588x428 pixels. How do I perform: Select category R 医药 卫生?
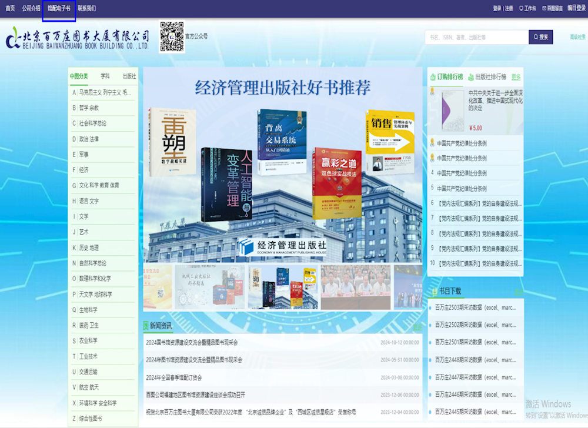103,325
